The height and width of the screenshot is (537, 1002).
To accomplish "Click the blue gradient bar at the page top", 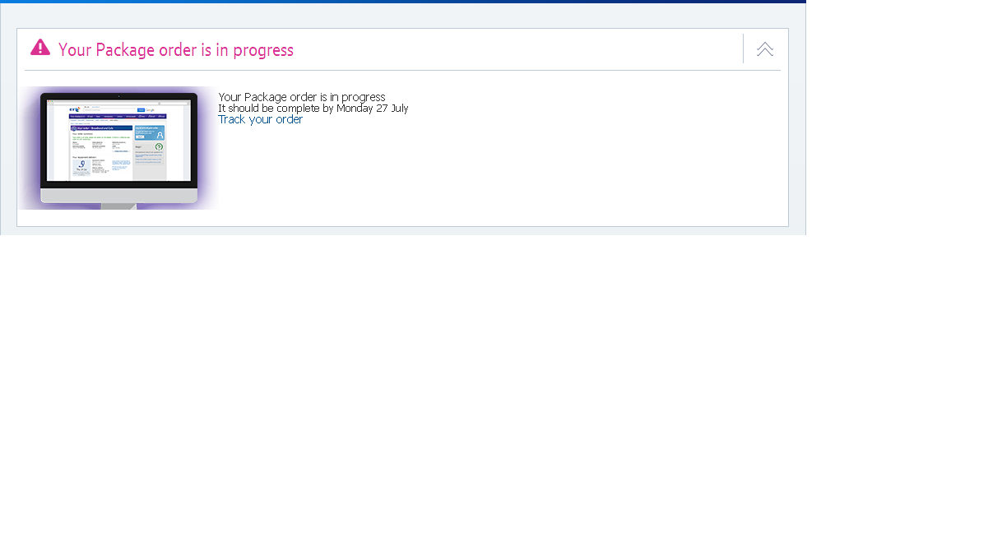I will click(403, 2).
